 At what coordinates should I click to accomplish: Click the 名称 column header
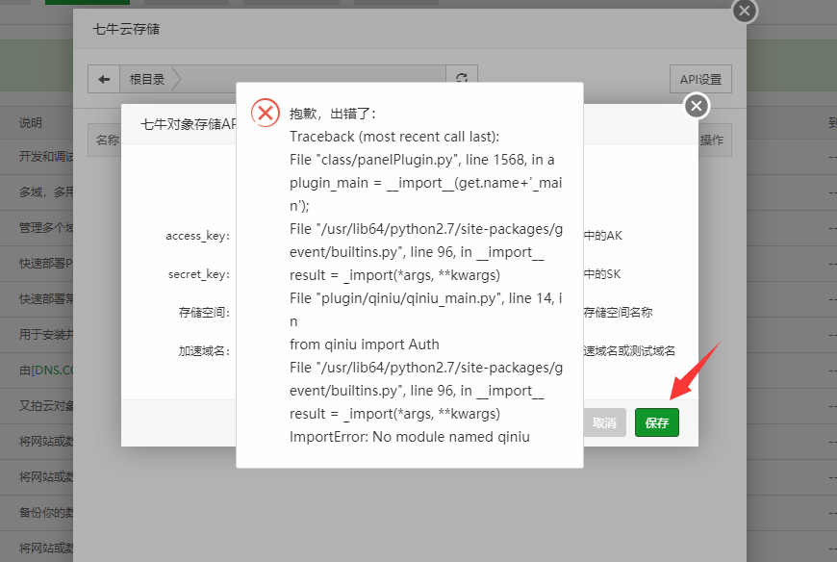click(108, 140)
